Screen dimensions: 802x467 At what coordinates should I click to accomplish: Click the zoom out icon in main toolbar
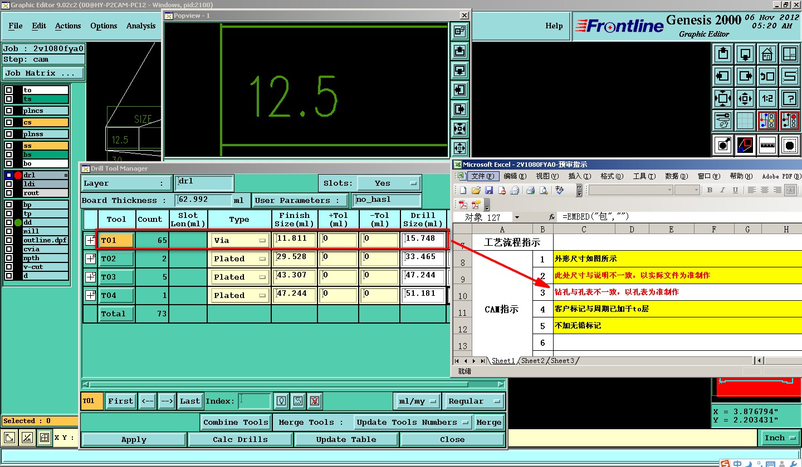click(745, 98)
